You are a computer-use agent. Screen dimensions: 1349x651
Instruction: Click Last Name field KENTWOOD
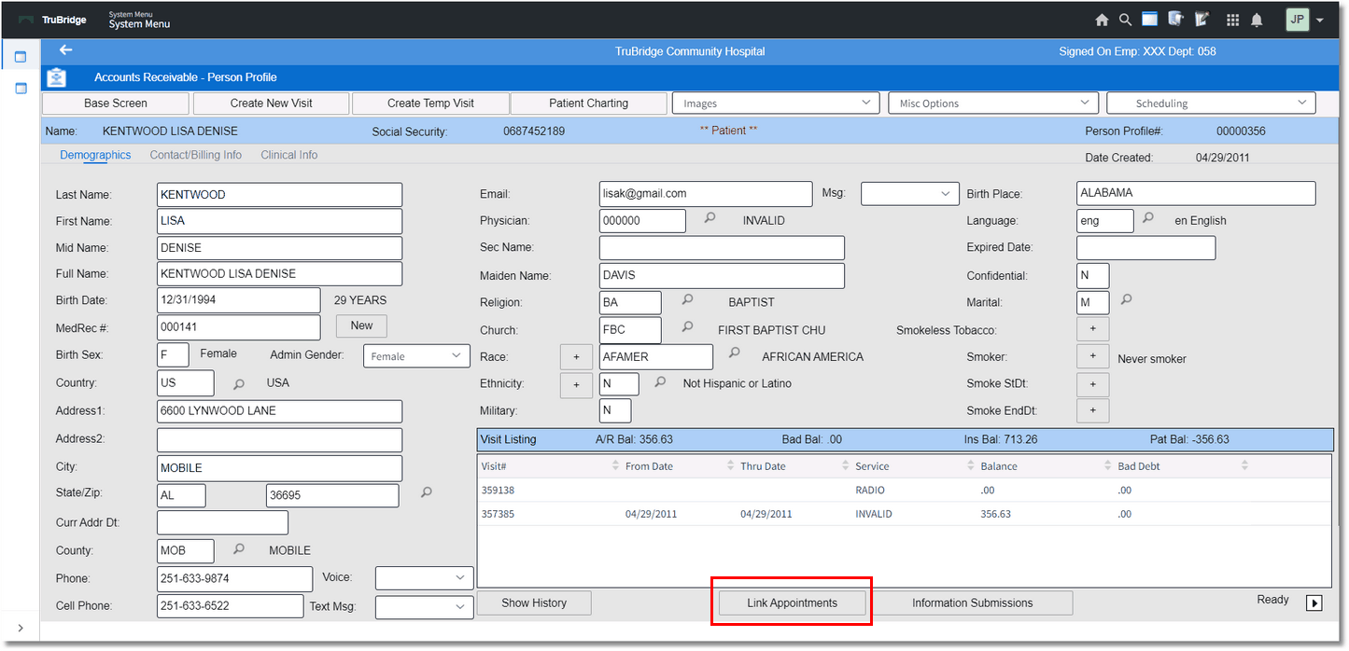pos(279,194)
